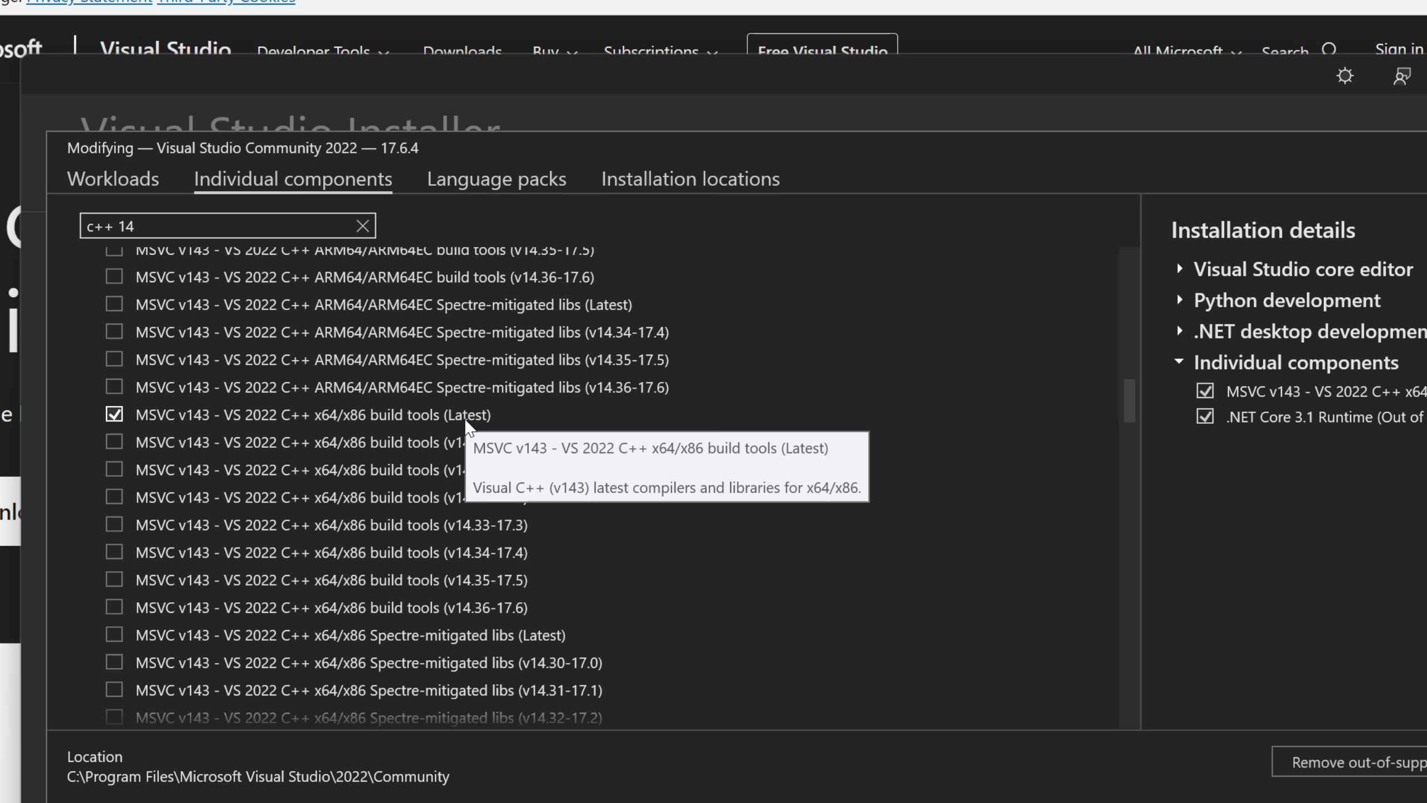Expand Visual Studio core editor details
1427x803 pixels.
[1180, 269]
